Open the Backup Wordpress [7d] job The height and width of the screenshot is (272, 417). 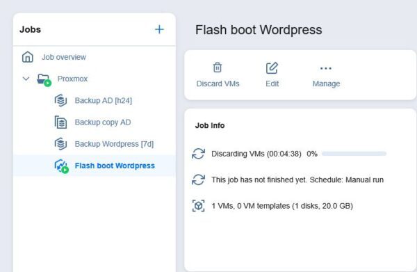(114, 144)
